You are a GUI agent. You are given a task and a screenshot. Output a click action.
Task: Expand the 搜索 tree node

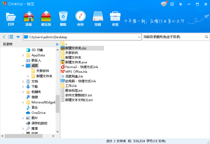click(23, 129)
